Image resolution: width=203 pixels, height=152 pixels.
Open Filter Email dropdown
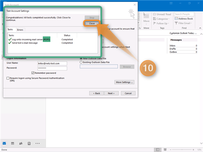[183, 23]
